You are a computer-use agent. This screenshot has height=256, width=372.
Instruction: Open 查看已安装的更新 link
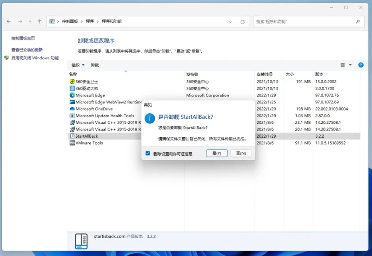pyautogui.click(x=27, y=50)
